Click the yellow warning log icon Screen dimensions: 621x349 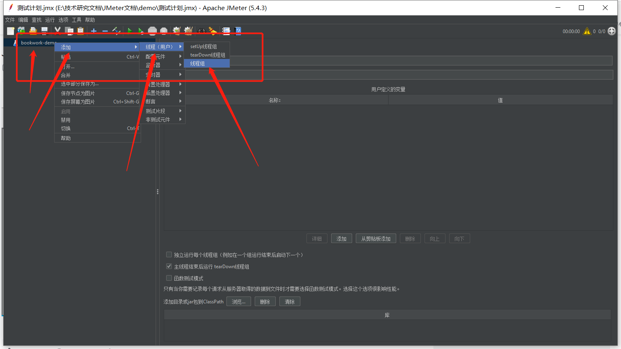coord(587,31)
